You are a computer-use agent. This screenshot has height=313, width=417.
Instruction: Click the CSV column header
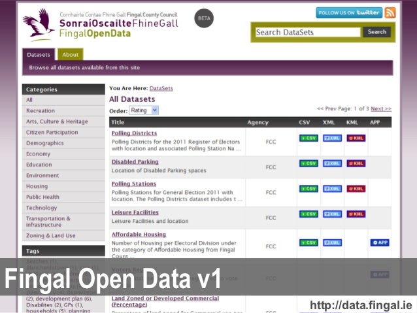coord(304,122)
